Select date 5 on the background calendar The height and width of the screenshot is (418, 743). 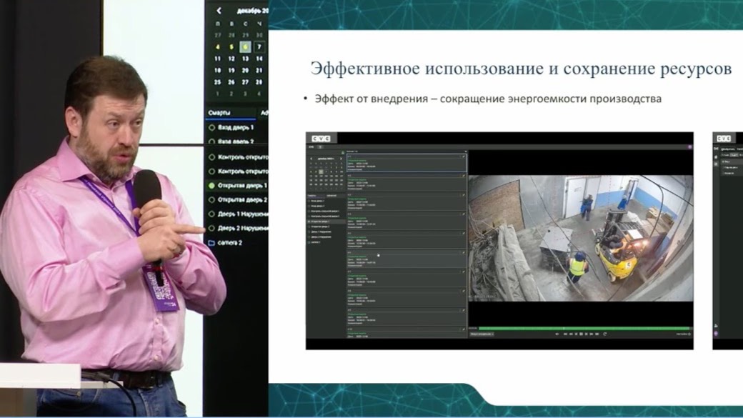coord(231,47)
